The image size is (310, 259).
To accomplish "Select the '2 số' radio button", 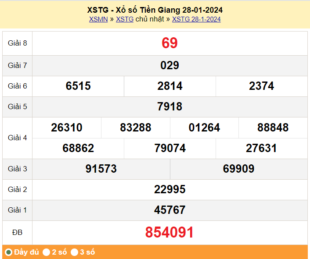I will 46,252.
